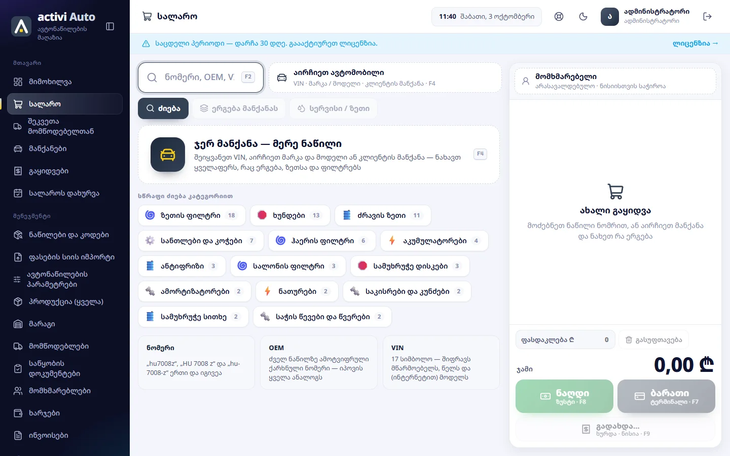Choose the ჰაერის ფილტრი category chip
This screenshot has height=456, width=730.
pos(322,241)
